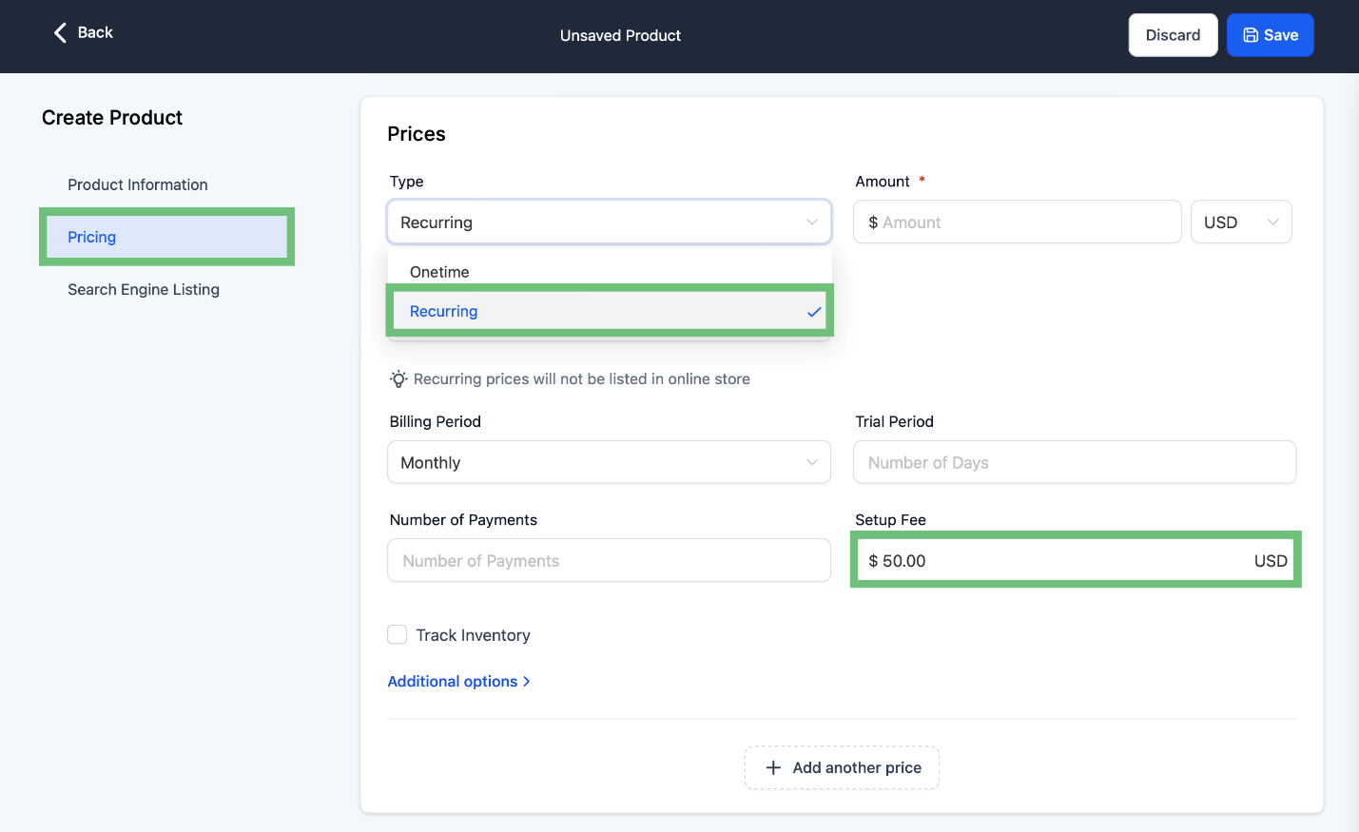Click the Unsaved Product title
1359x832 pixels.
[x=620, y=35]
